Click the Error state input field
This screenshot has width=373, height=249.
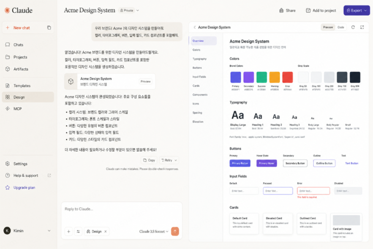[313, 191]
